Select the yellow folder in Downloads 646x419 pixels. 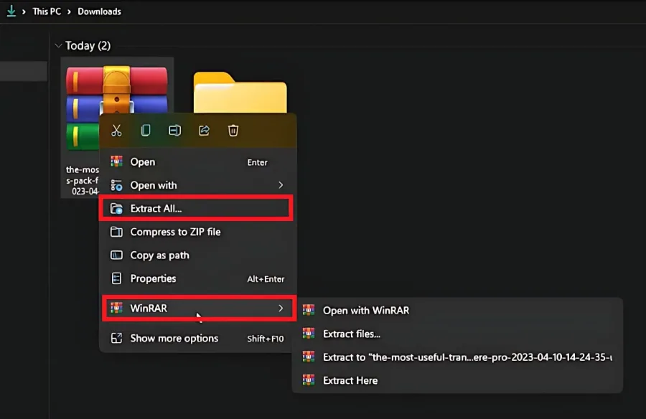(x=240, y=93)
